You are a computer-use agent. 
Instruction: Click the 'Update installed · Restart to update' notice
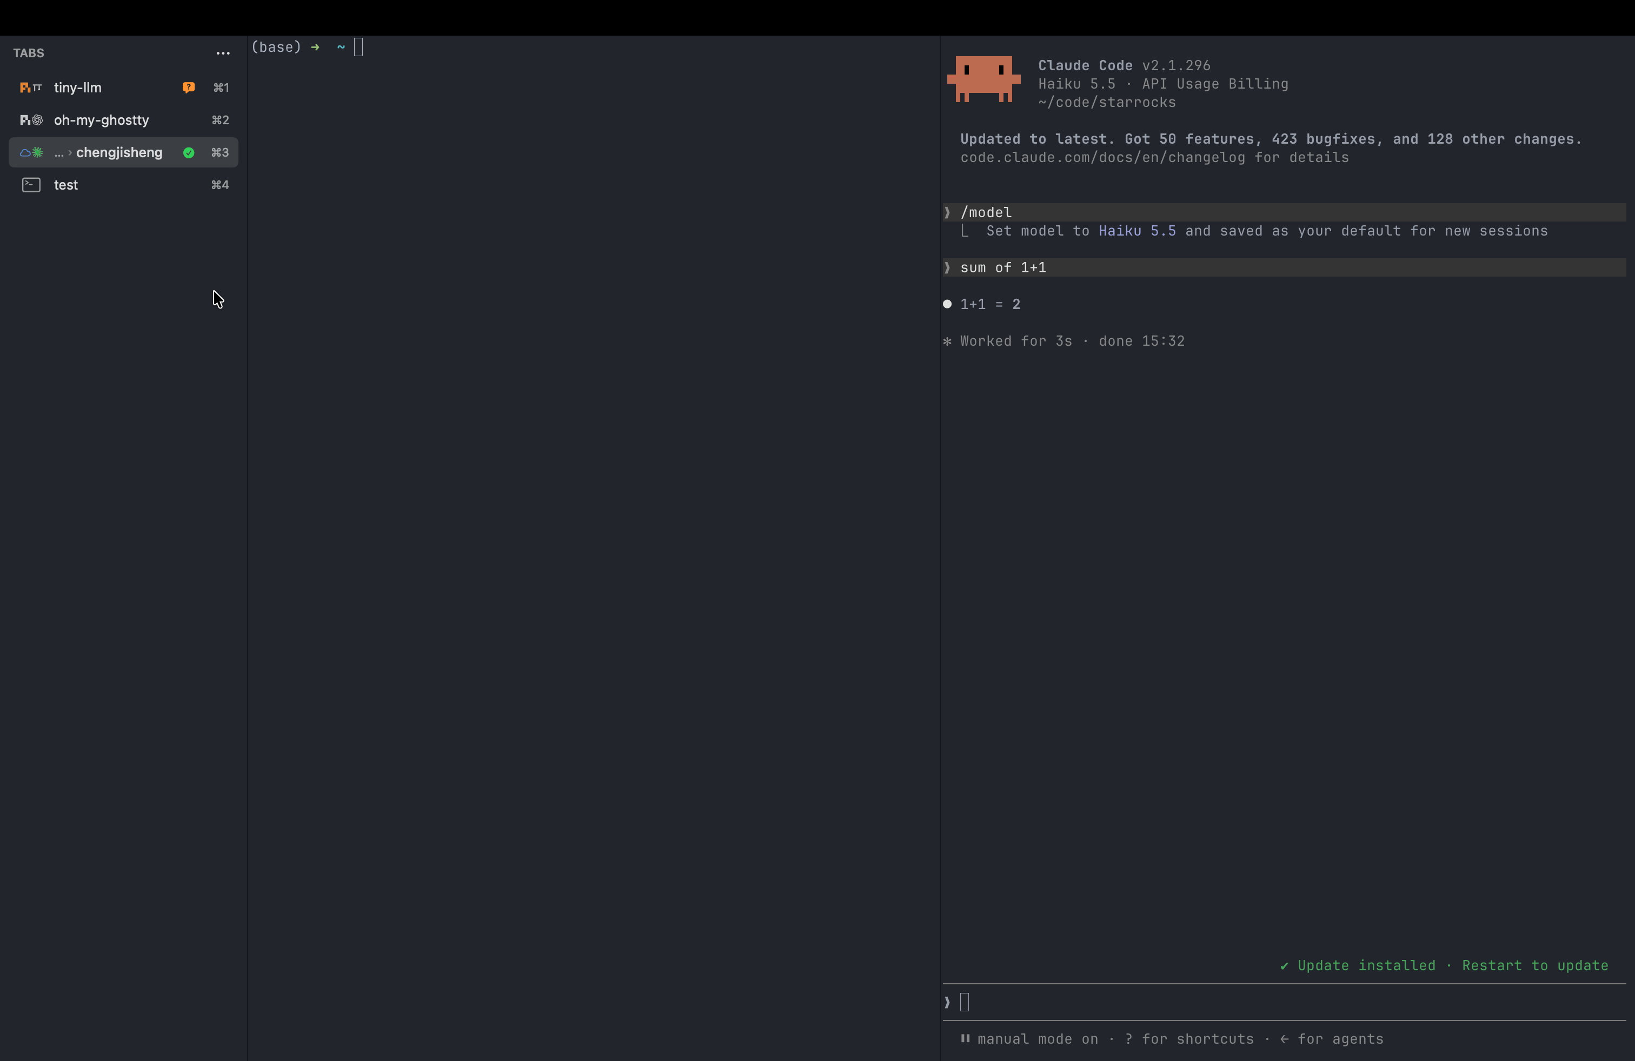pos(1444,965)
